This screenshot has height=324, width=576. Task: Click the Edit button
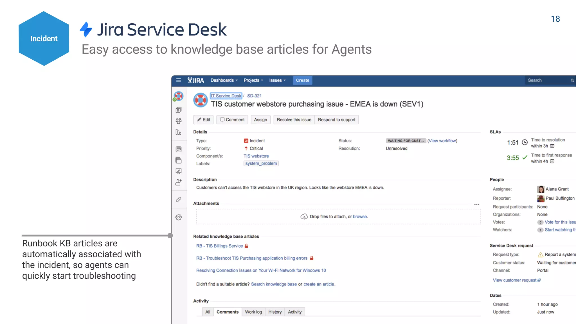click(203, 120)
